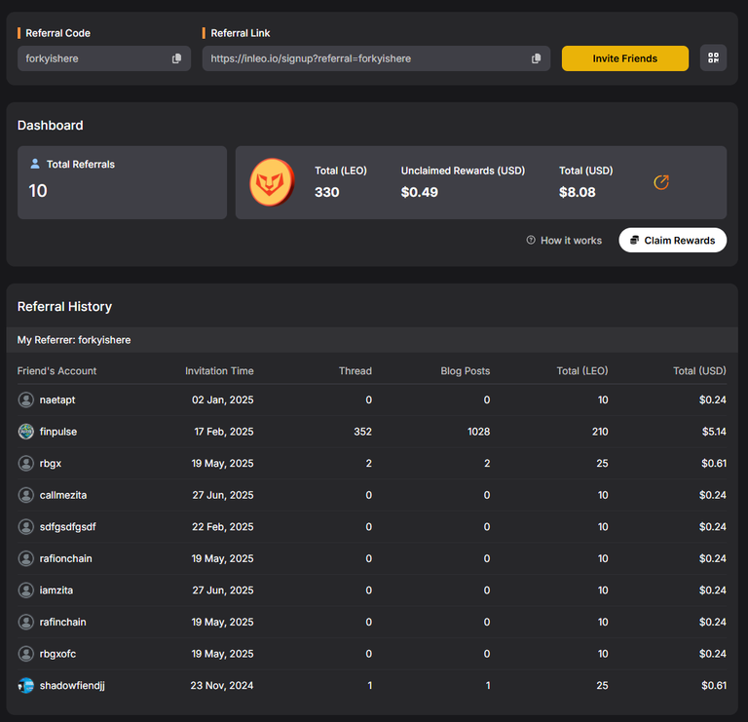The height and width of the screenshot is (722, 748).
Task: Click the 23 Nov, 2024 invitation date
Action: pos(222,685)
